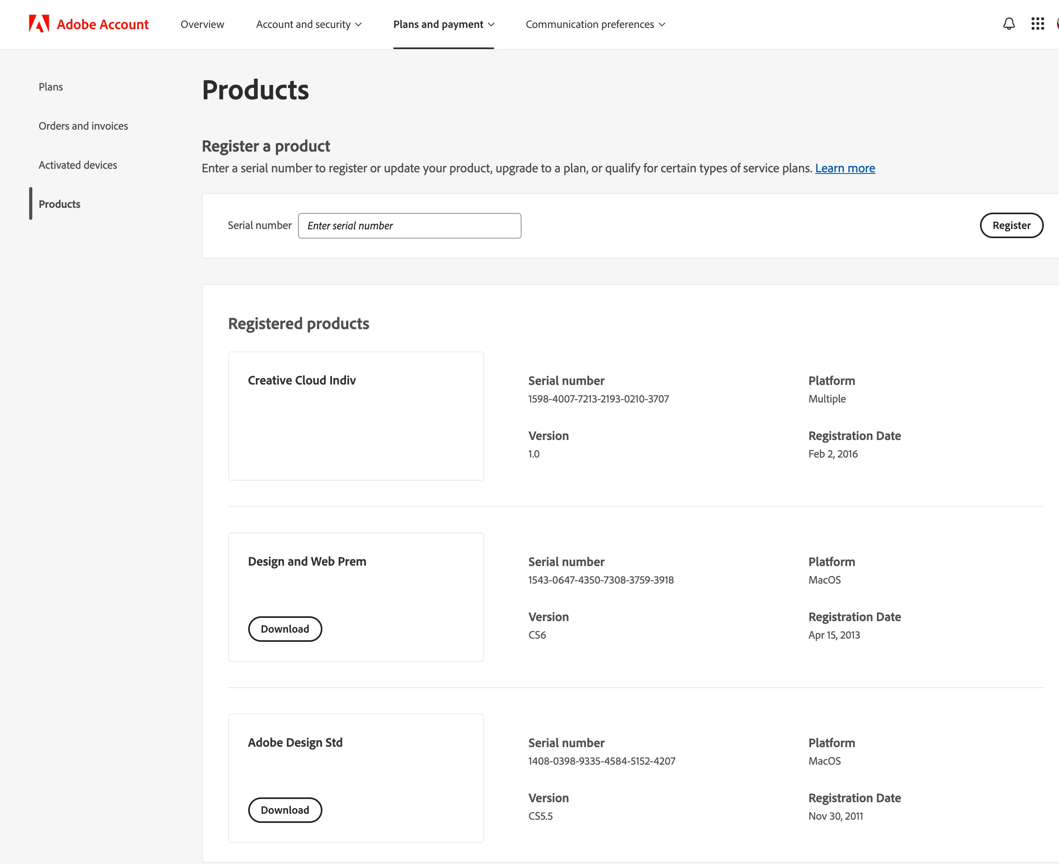
Task: Click the Design and Web Prem title
Action: [307, 561]
